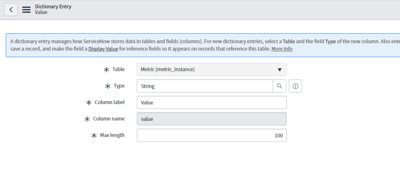Click the info icon next to Type
This screenshot has width=400, height=176.
click(x=295, y=86)
